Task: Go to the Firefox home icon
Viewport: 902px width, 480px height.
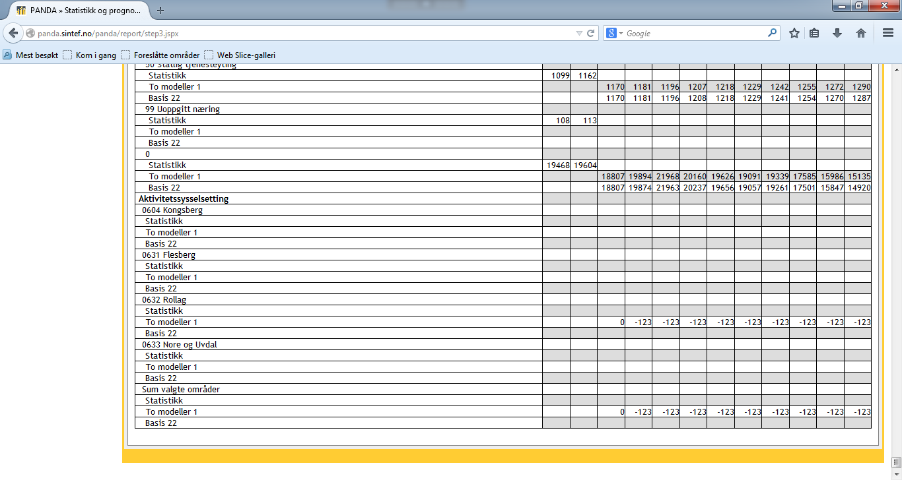Action: pyautogui.click(x=861, y=33)
